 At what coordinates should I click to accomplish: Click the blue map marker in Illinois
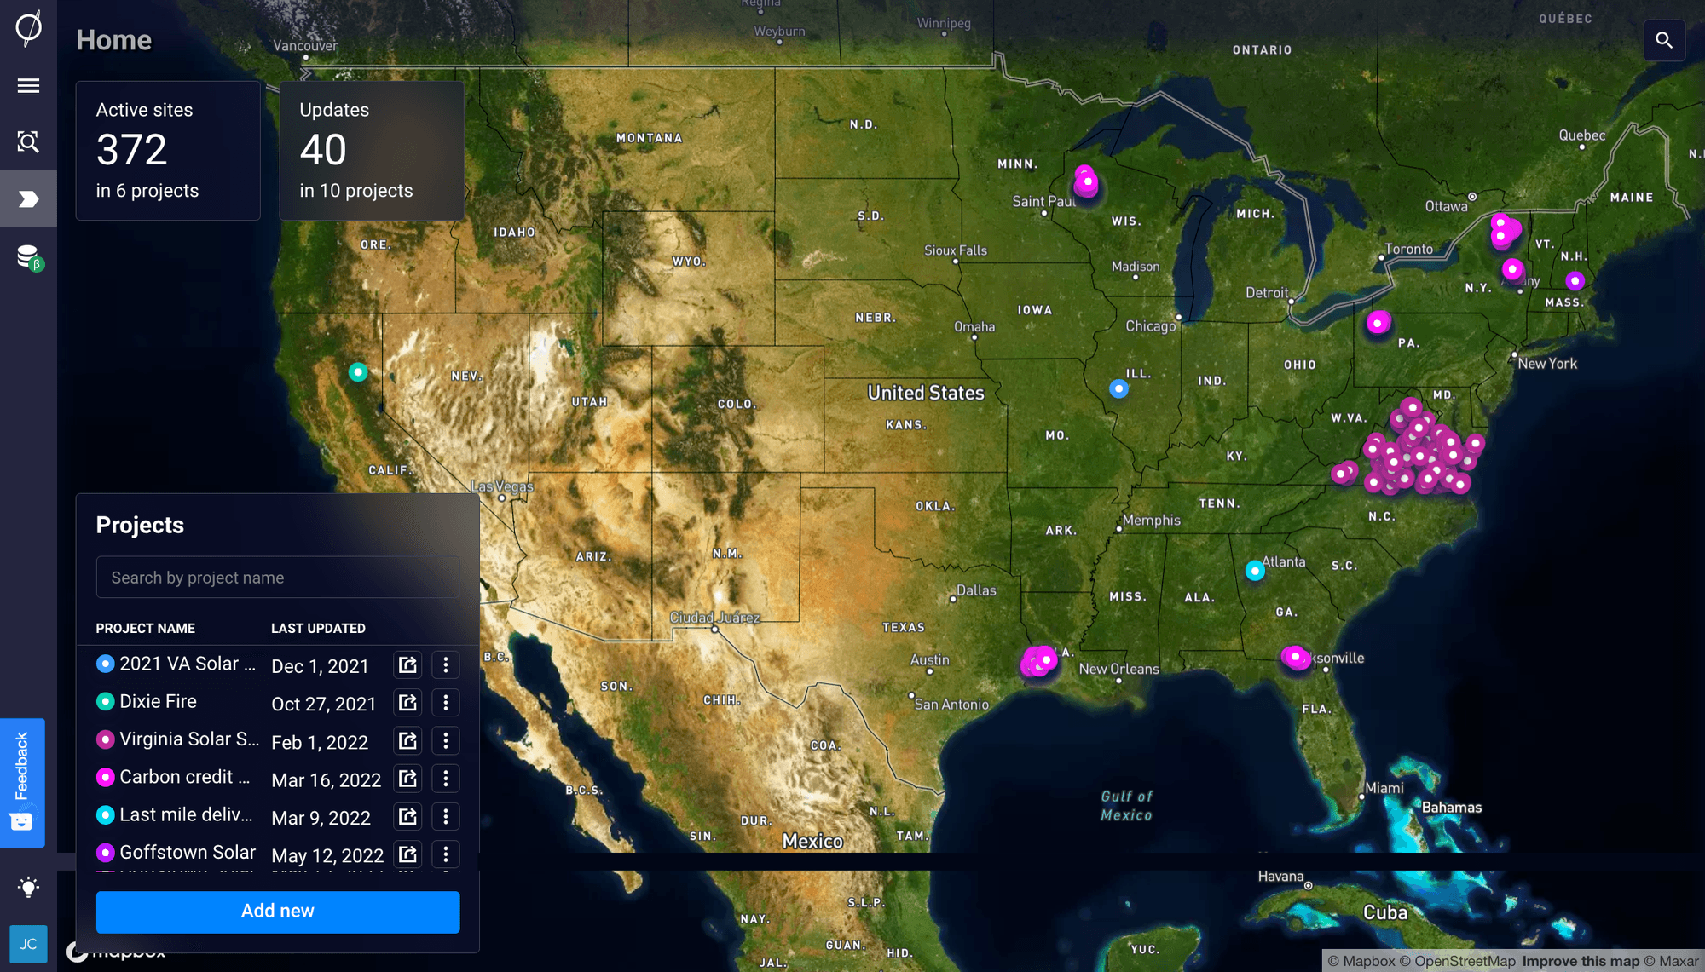(1118, 388)
